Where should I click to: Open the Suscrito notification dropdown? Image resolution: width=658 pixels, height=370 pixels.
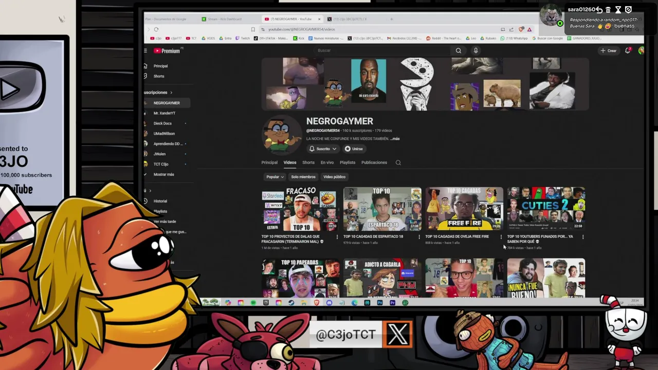coord(323,149)
